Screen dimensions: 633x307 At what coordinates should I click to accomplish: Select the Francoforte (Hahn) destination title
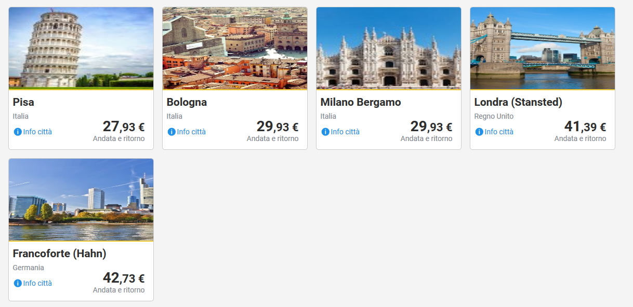[59, 254]
